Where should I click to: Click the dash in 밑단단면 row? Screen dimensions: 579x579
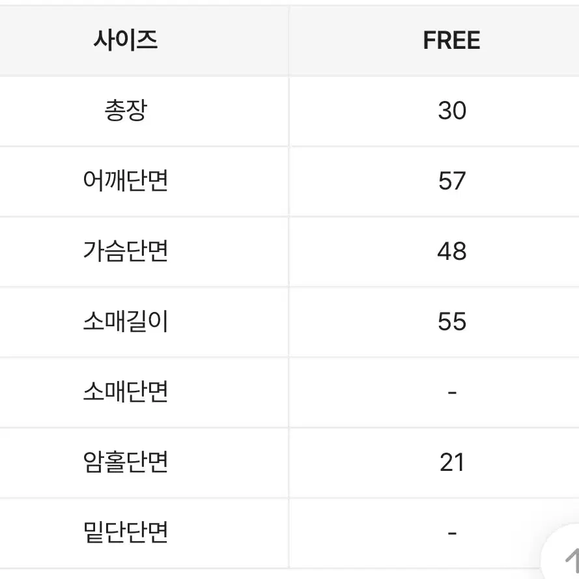pyautogui.click(x=452, y=533)
